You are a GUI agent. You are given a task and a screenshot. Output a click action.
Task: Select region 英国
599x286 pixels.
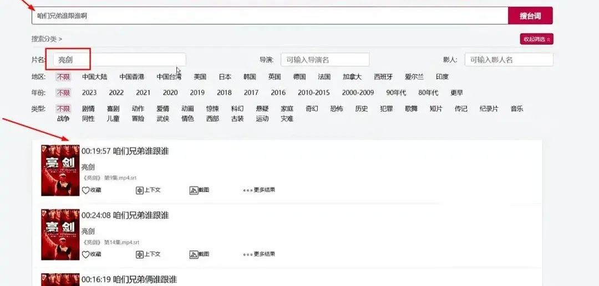pos(275,76)
